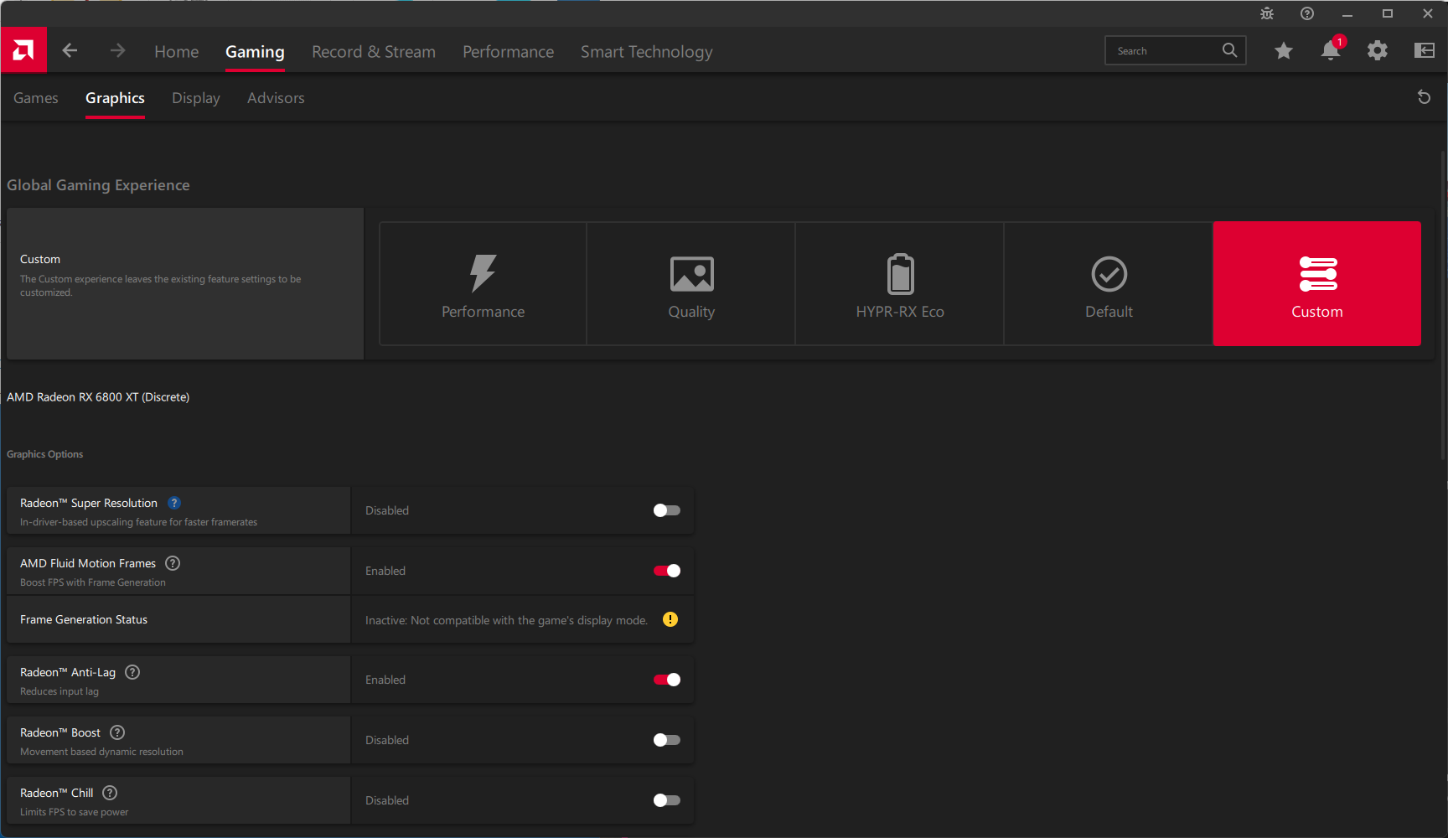The height and width of the screenshot is (838, 1448).
Task: Click the vertical scrollbar
Action: [1442, 306]
